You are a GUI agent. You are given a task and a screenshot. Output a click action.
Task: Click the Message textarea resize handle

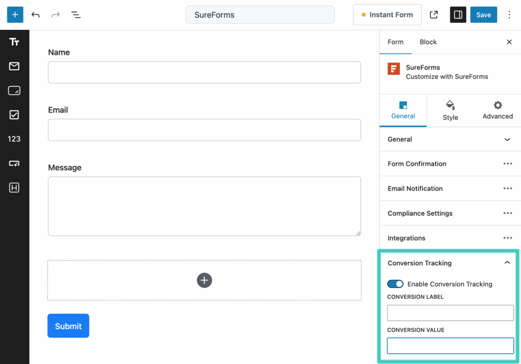click(x=358, y=233)
